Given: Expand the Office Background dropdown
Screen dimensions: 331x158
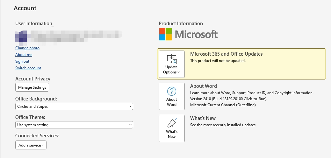Looking at the screenshot, I should [x=74, y=106].
